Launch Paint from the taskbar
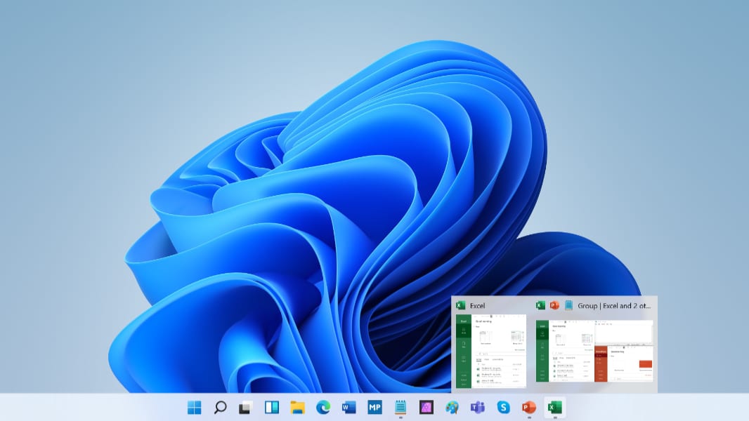Viewport: 749px width, 421px height. [x=452, y=407]
